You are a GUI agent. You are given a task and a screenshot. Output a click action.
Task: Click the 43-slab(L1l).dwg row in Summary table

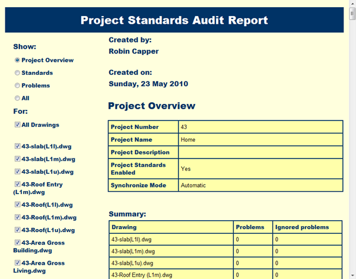(171, 240)
